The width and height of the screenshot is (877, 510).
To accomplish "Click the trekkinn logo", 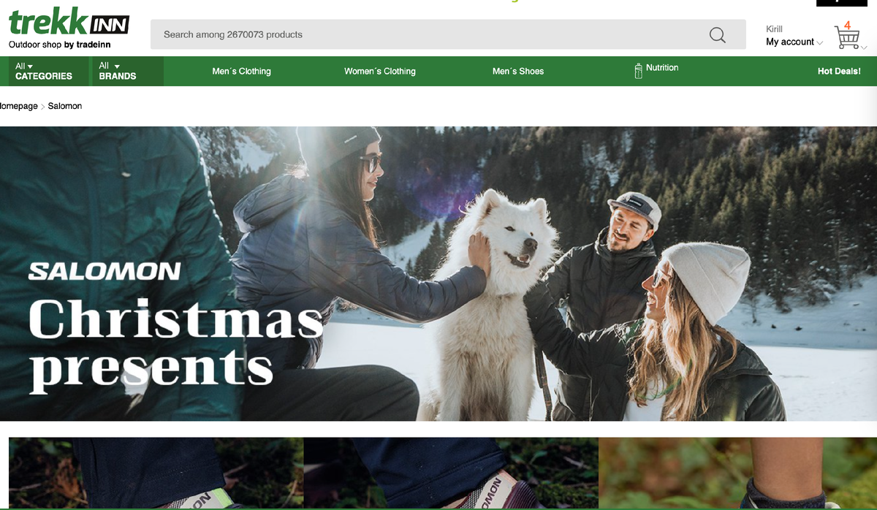I will click(x=69, y=28).
